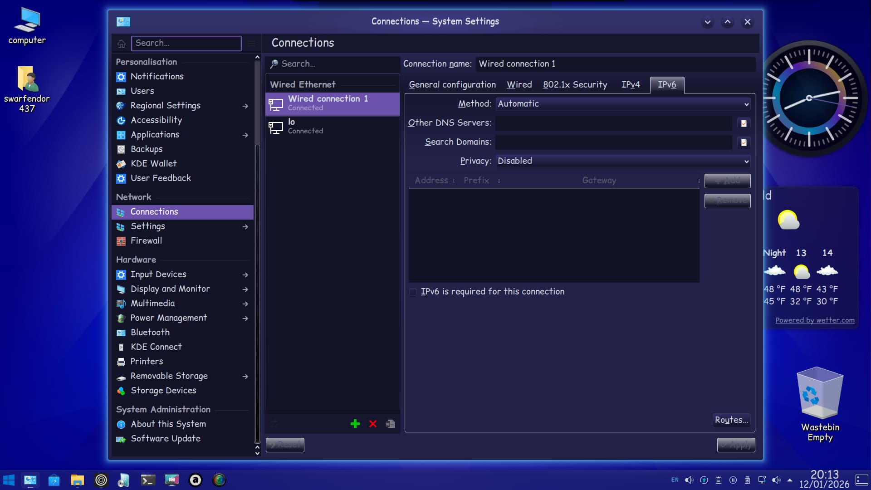Click the hamburger menu icon next to search
Viewport: 871px width, 490px height.
[251, 44]
